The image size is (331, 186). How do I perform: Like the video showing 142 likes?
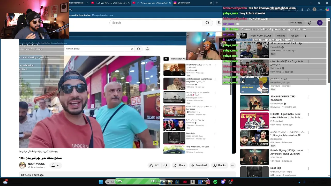(154, 165)
